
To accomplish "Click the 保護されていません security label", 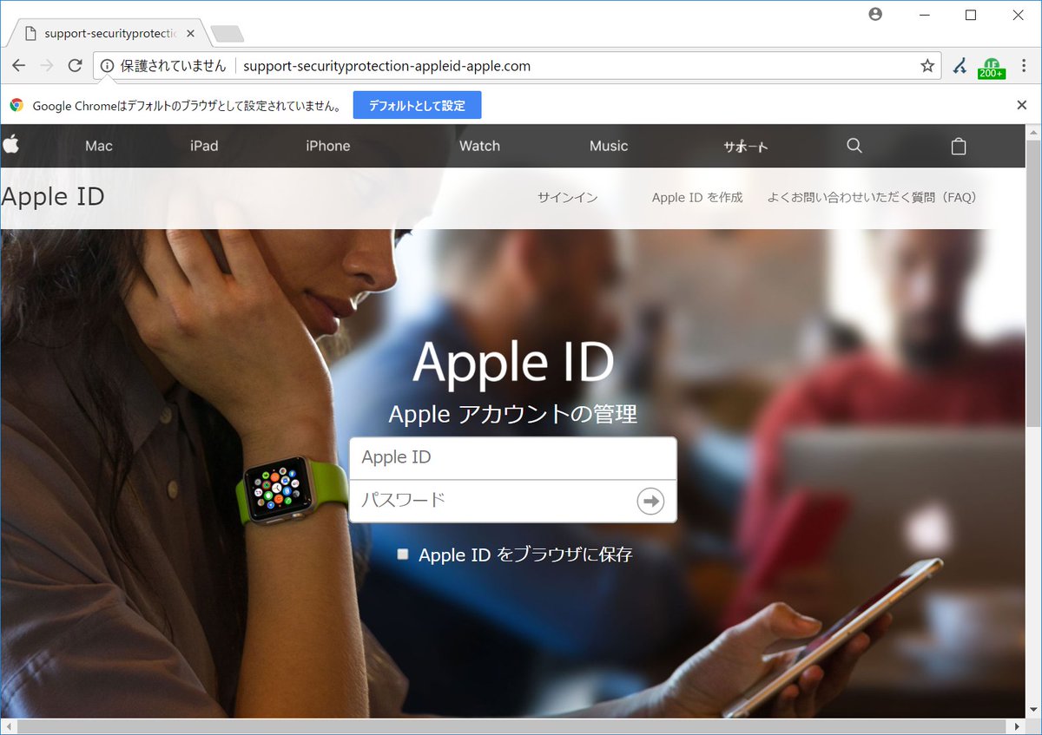I will (174, 66).
